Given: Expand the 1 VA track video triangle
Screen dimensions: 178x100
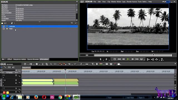Looking at the screenshot, I should (x=3, y=82).
